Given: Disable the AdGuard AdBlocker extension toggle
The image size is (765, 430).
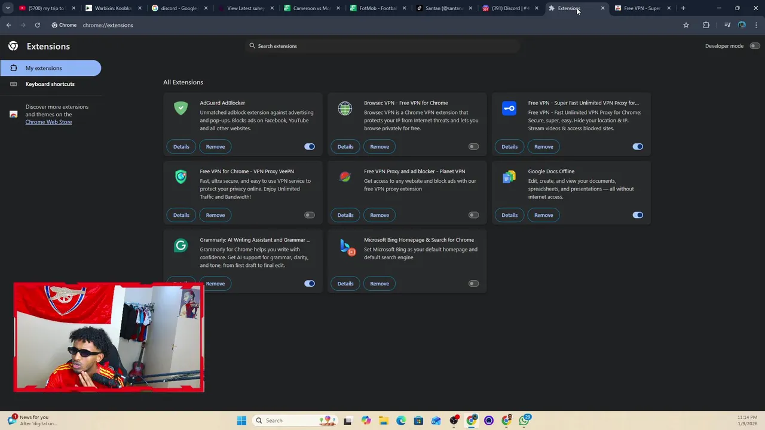Looking at the screenshot, I should (x=309, y=146).
